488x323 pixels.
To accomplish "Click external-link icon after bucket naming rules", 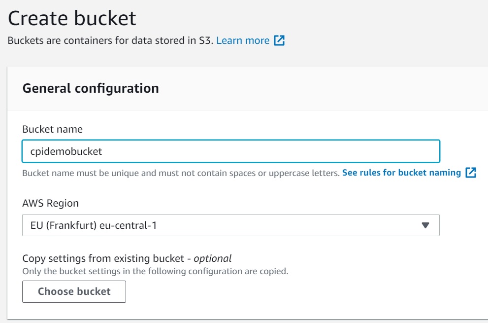I will [x=471, y=173].
